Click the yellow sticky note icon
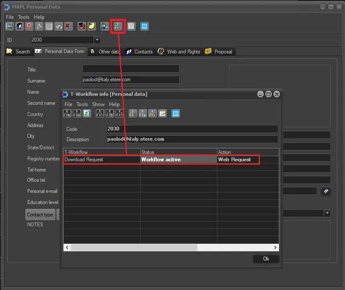Viewport: 345px width, 290px height. (x=91, y=27)
